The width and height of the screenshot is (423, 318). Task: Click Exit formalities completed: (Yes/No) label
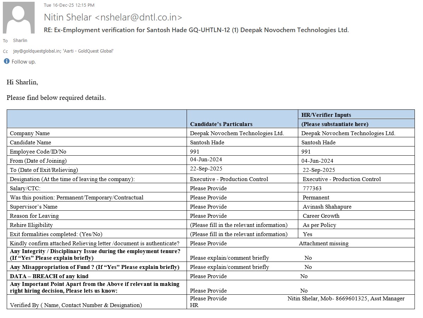pos(56,234)
